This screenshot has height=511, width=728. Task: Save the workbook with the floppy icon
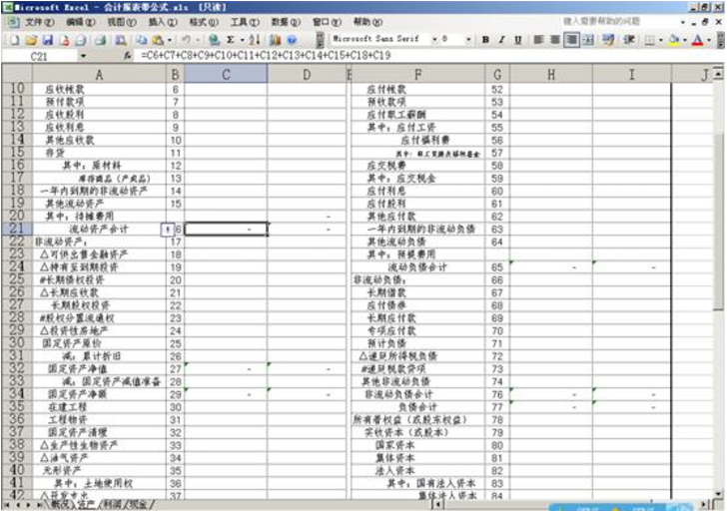[x=47, y=40]
